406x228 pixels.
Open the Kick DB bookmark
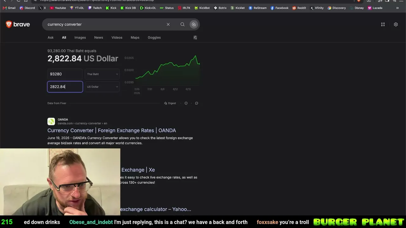(128, 8)
